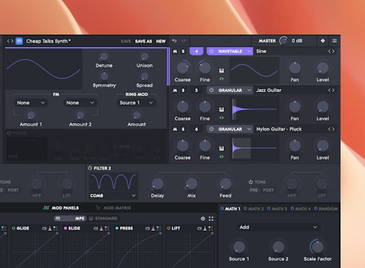365x268 pixels.
Task: Toggle power for the WAVETABLE oscillator
Action: [x=211, y=51]
